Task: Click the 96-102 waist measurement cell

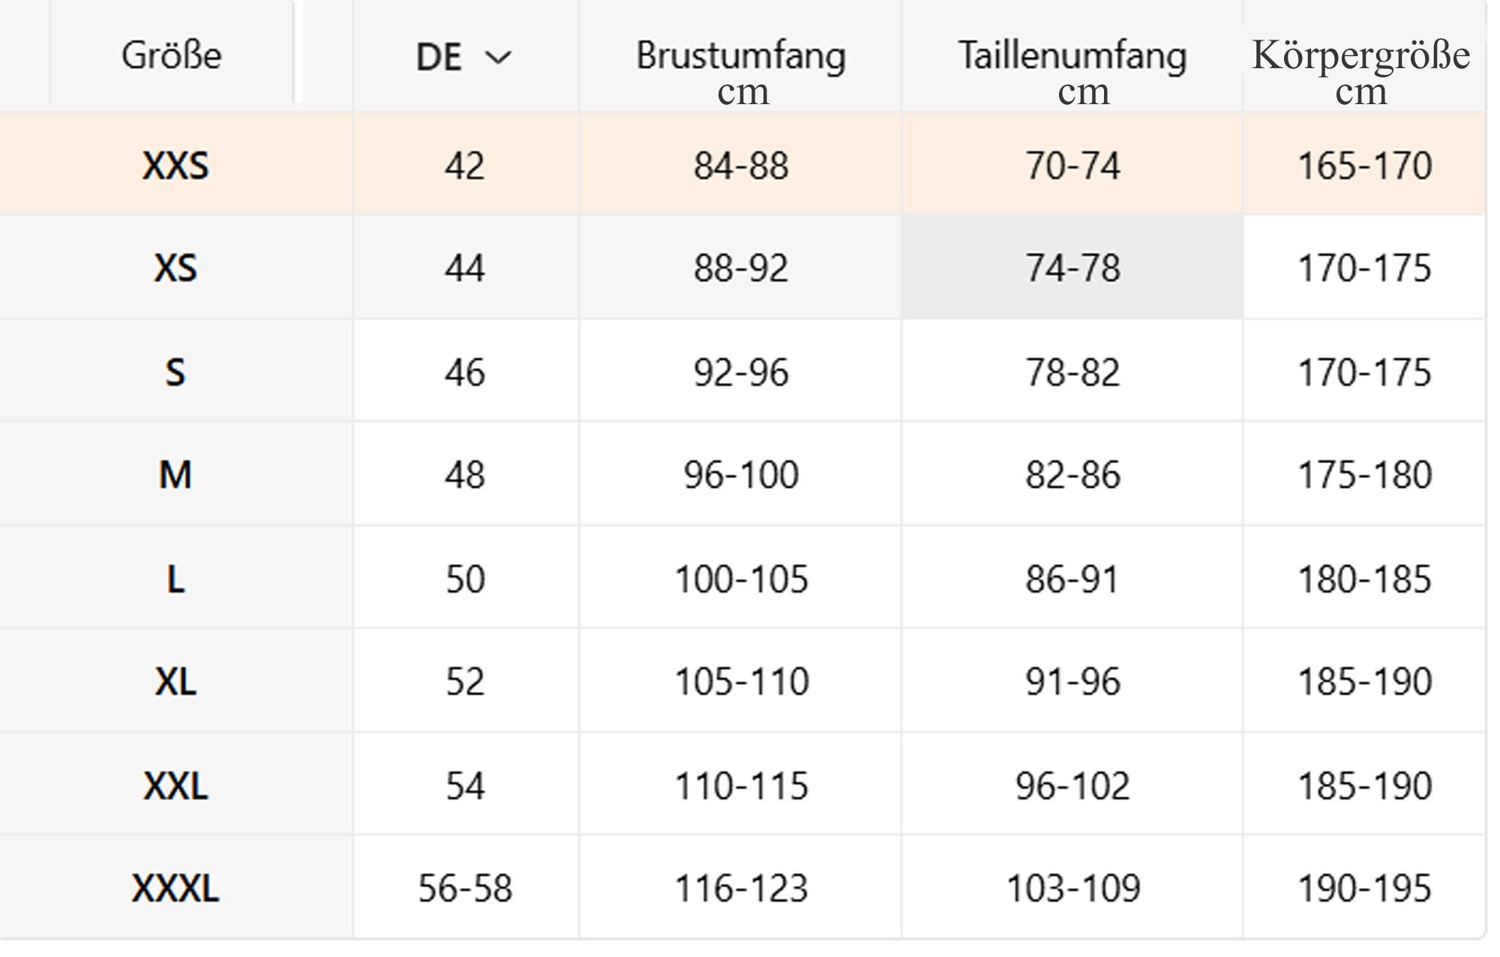Action: point(1072,785)
